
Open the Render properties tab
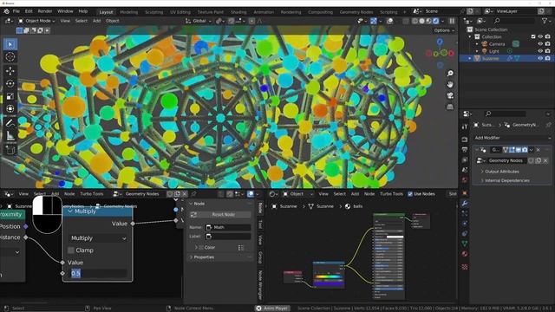465,140
